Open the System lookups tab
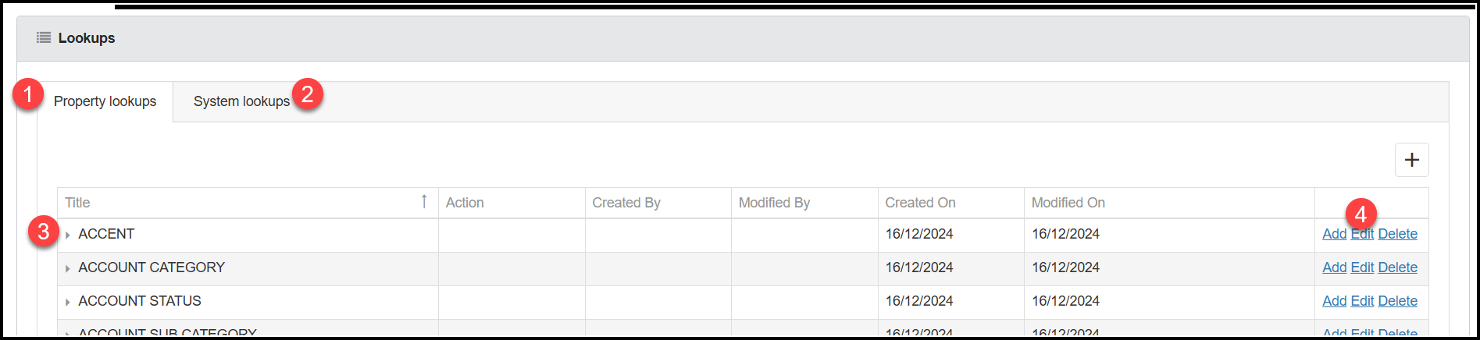The image size is (1480, 340). click(x=241, y=101)
